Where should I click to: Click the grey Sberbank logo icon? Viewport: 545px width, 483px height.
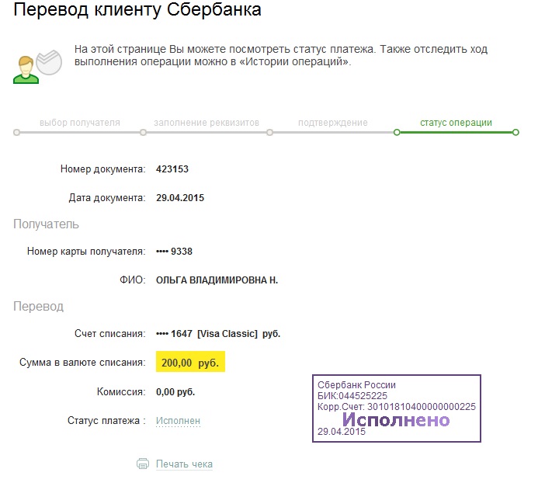(49, 62)
